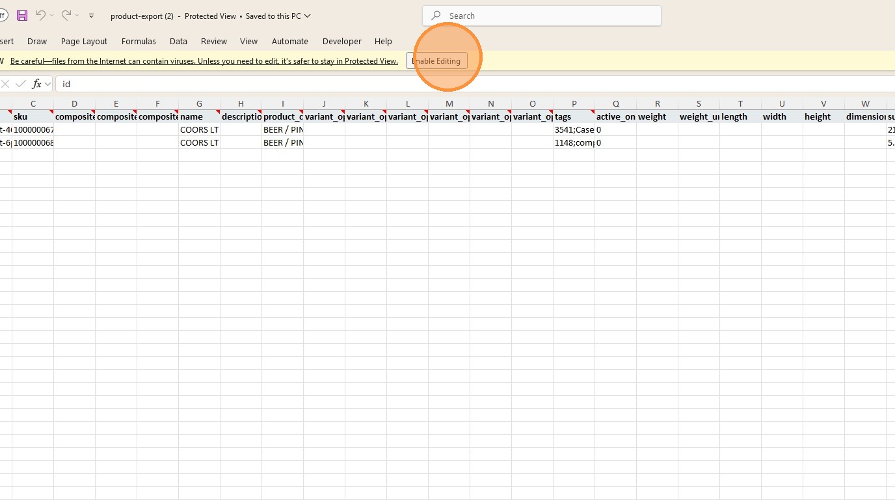Select the Data tab
The width and height of the screenshot is (895, 500).
(x=178, y=41)
